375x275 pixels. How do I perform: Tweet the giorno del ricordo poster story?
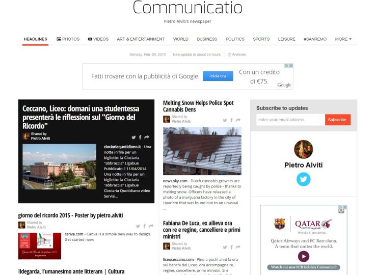pyautogui.click(x=138, y=226)
